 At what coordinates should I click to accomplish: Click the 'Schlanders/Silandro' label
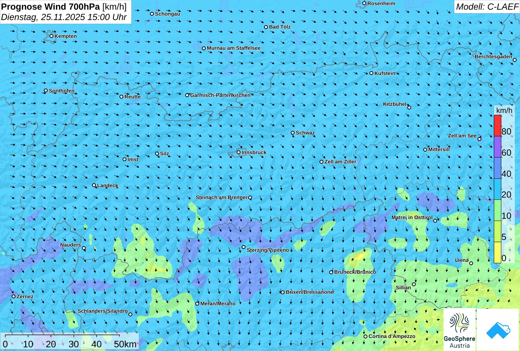[103, 311]
